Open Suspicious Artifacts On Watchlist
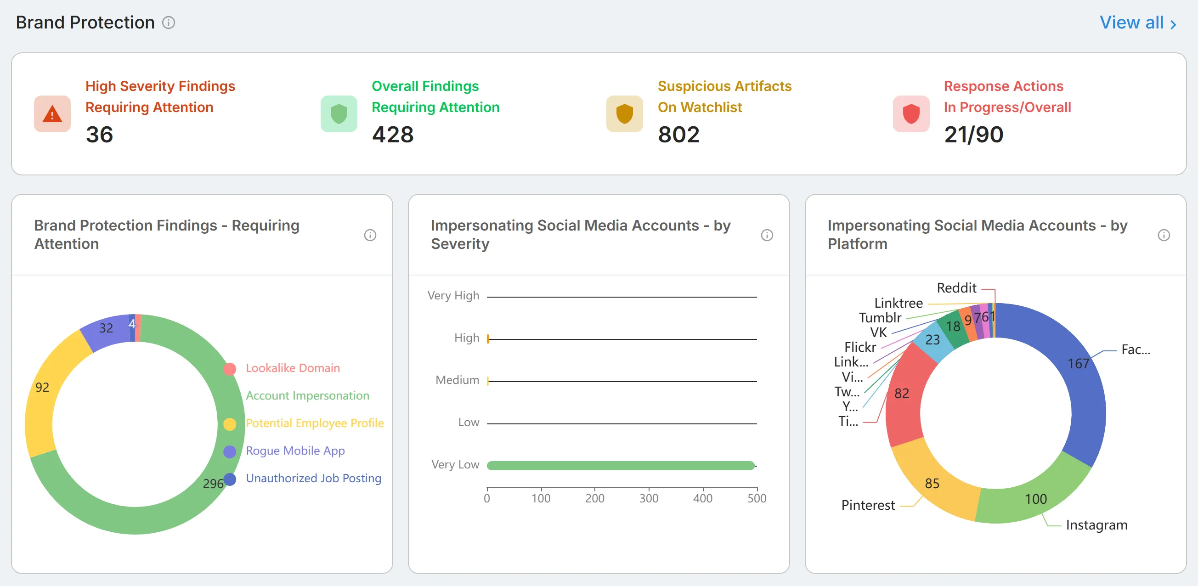The width and height of the screenshot is (1198, 586). 724,96
